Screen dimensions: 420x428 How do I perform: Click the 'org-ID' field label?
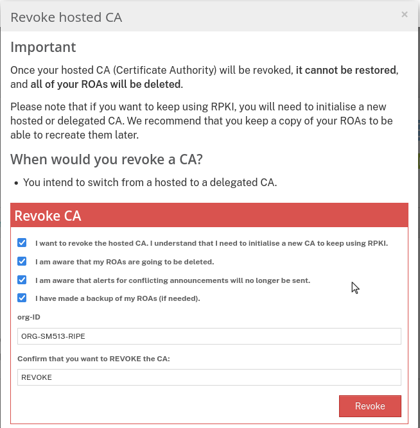click(x=29, y=317)
